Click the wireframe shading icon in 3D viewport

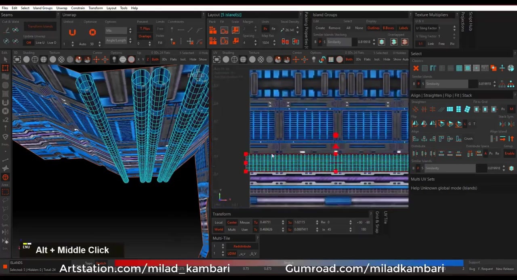point(35,60)
